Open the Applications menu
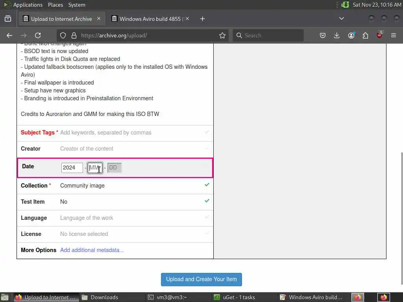Viewport: 403px width, 302px height. [28, 5]
